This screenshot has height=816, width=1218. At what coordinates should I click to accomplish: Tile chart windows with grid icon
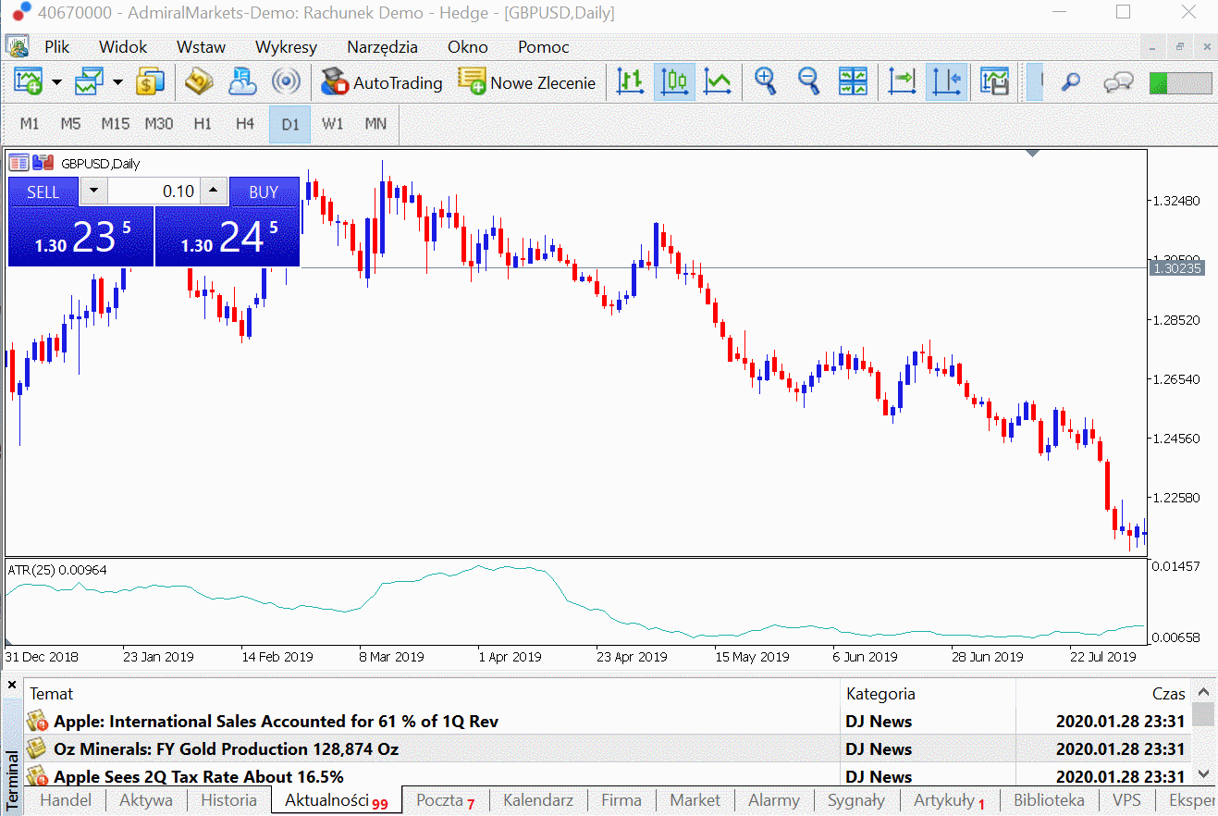coord(853,82)
